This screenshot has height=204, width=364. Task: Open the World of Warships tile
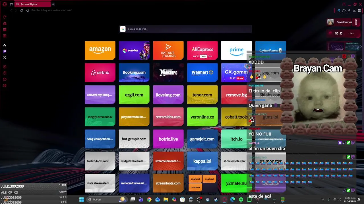[x=168, y=73]
